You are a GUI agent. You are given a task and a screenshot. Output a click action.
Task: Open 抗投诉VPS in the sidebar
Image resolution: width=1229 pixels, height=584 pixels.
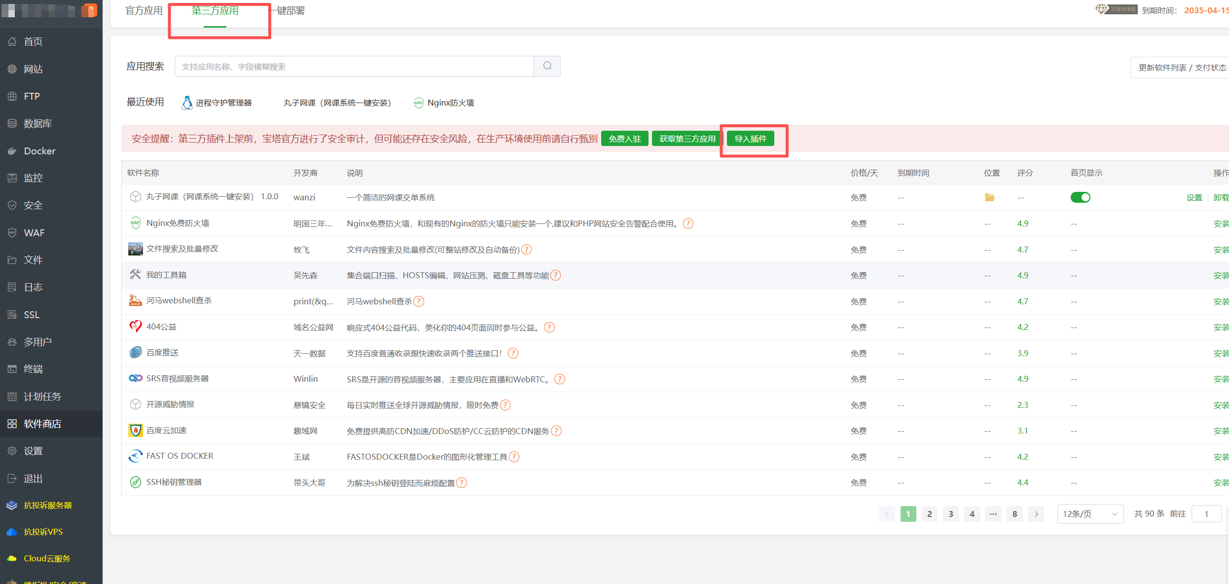43,532
